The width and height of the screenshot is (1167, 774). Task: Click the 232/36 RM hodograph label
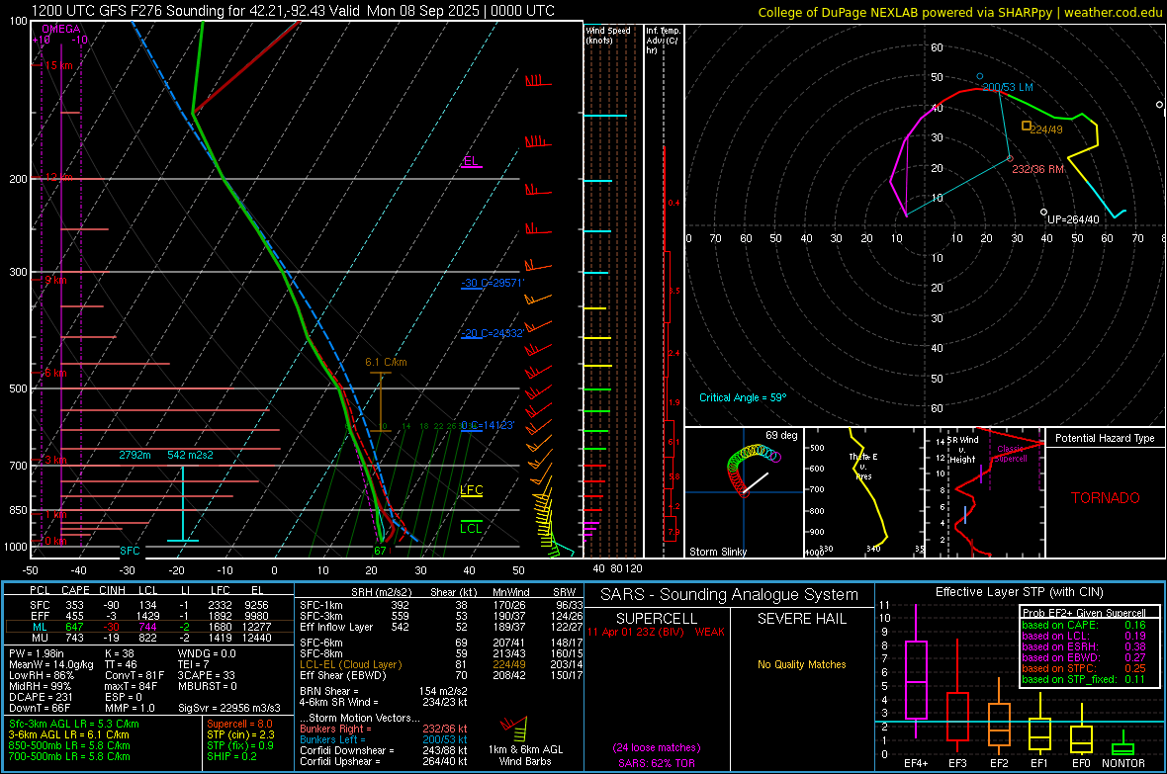coord(1037,169)
